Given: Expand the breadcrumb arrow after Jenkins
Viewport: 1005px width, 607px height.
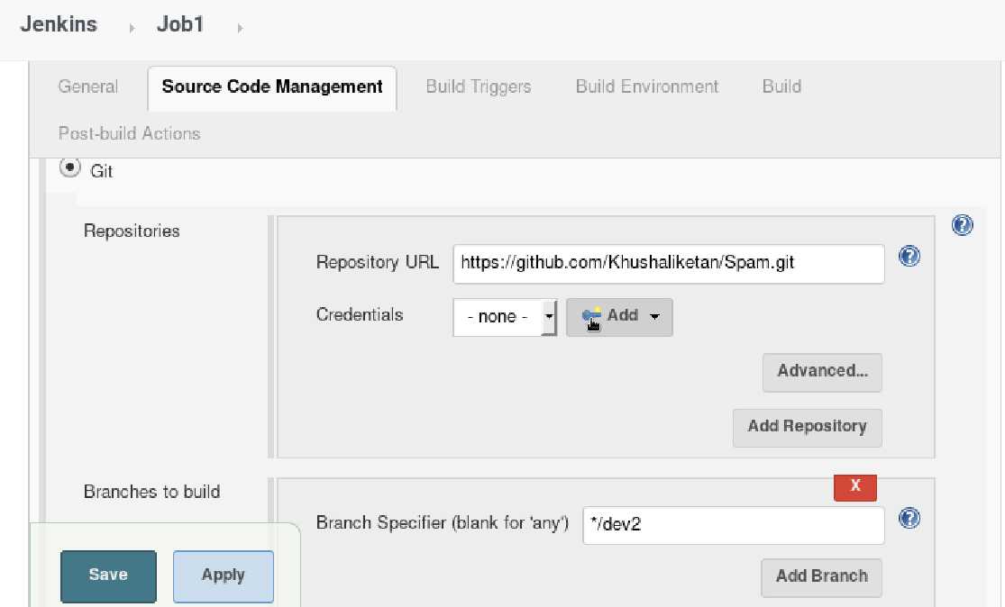Looking at the screenshot, I should (x=132, y=28).
